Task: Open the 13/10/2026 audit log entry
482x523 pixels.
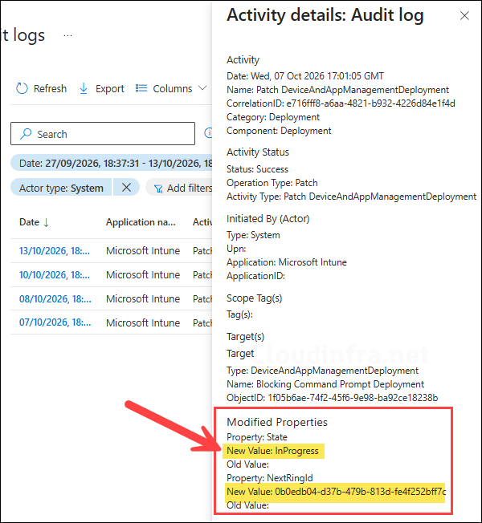Action: coord(55,250)
